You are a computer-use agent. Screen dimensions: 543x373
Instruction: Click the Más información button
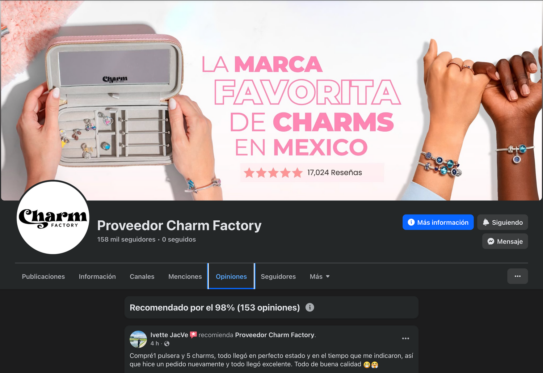438,222
